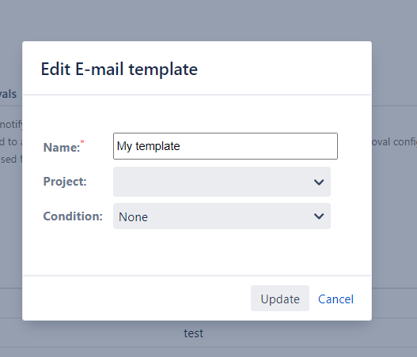The image size is (417, 357).
Task: Click the Name field label
Action: click(x=62, y=148)
